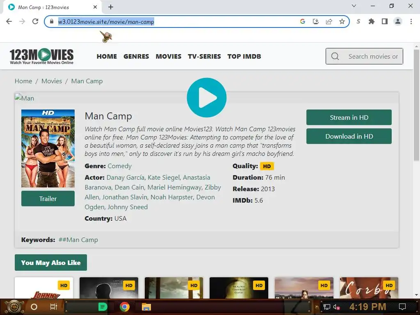Click the Comedy genre link
Image resolution: width=420 pixels, height=315 pixels.
tap(119, 166)
